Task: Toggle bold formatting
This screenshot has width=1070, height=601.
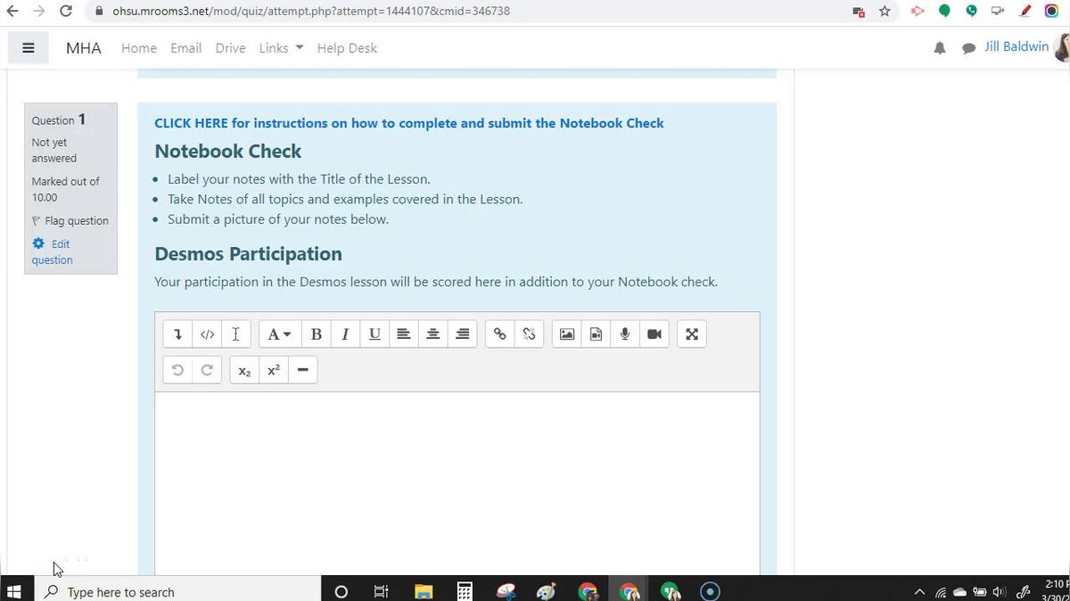Action: click(x=316, y=334)
